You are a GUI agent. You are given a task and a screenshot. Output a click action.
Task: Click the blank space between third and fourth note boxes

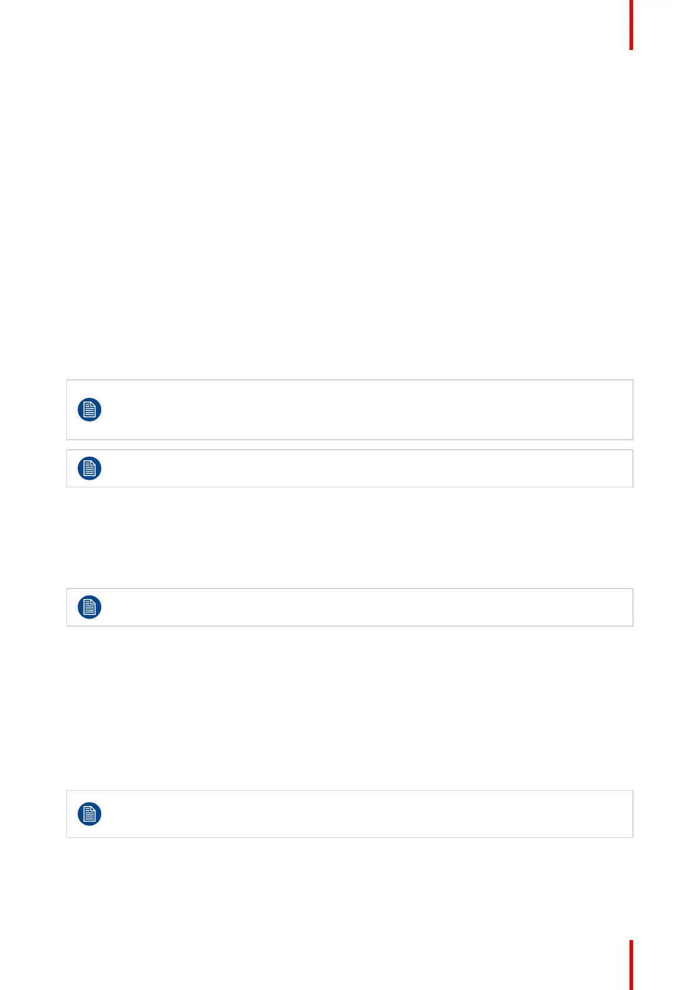(x=350, y=708)
